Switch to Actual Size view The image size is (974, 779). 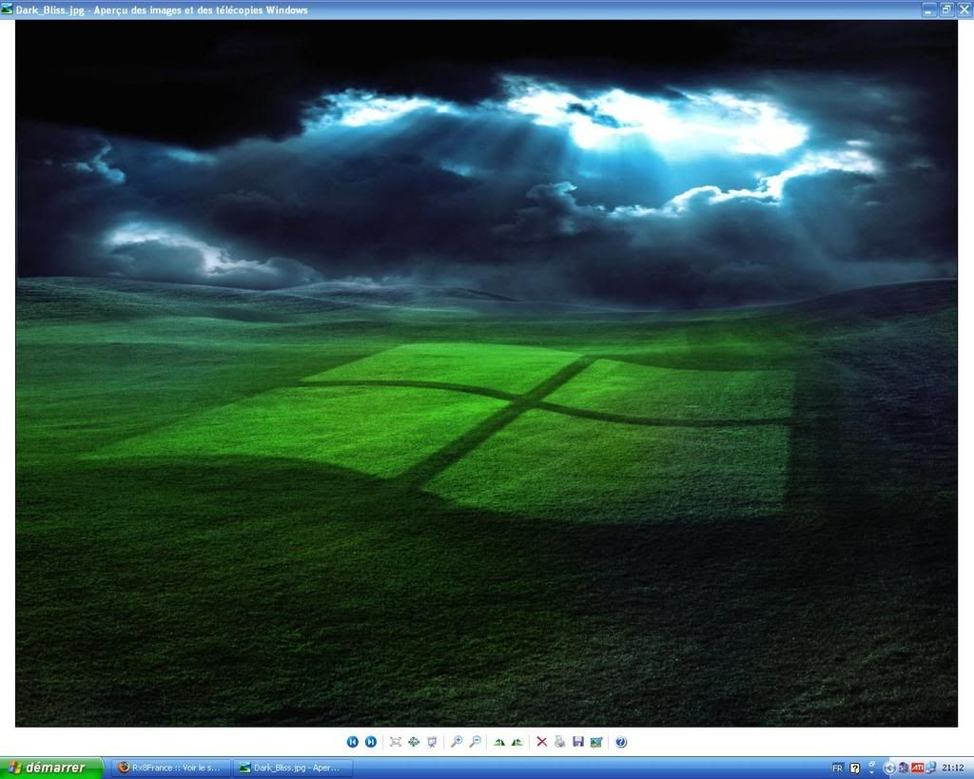coord(414,742)
